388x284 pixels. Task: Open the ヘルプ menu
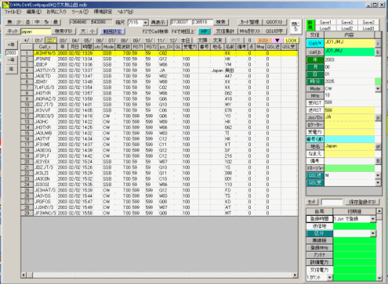tap(125, 12)
